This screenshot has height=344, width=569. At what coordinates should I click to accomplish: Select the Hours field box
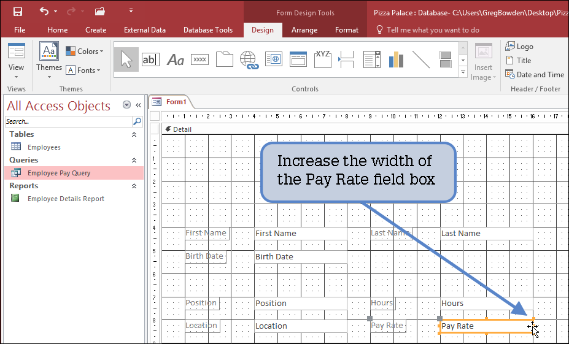point(486,304)
